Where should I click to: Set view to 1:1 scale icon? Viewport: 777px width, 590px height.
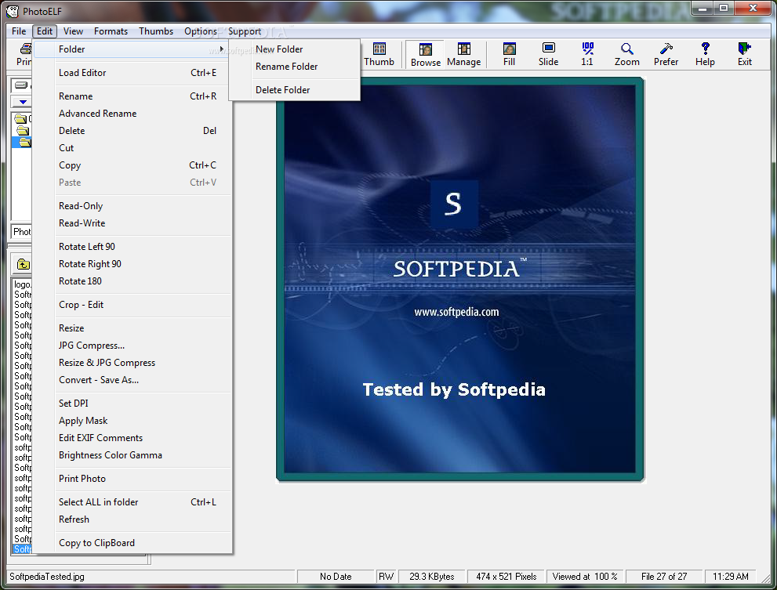pyautogui.click(x=586, y=54)
